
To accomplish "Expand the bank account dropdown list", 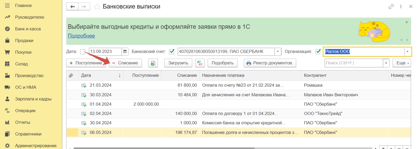I will [278, 52].
